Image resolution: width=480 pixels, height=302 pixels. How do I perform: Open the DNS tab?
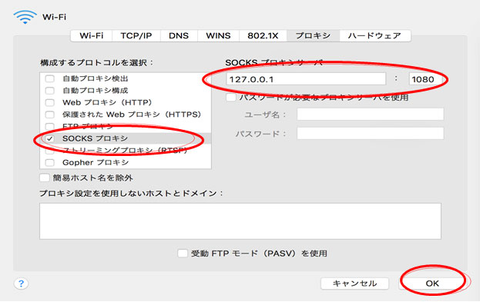(x=179, y=35)
